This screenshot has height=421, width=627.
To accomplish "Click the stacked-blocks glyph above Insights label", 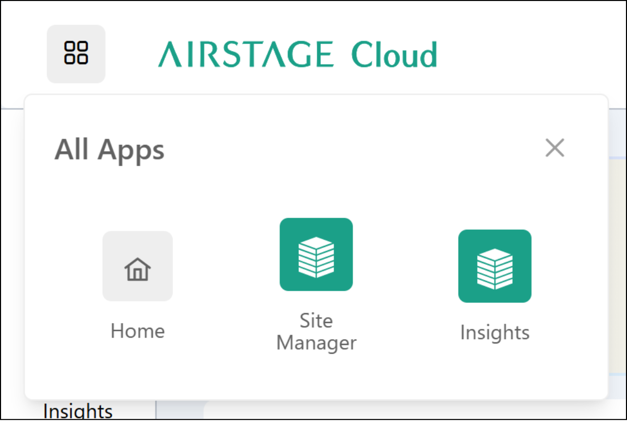I will click(x=495, y=268).
